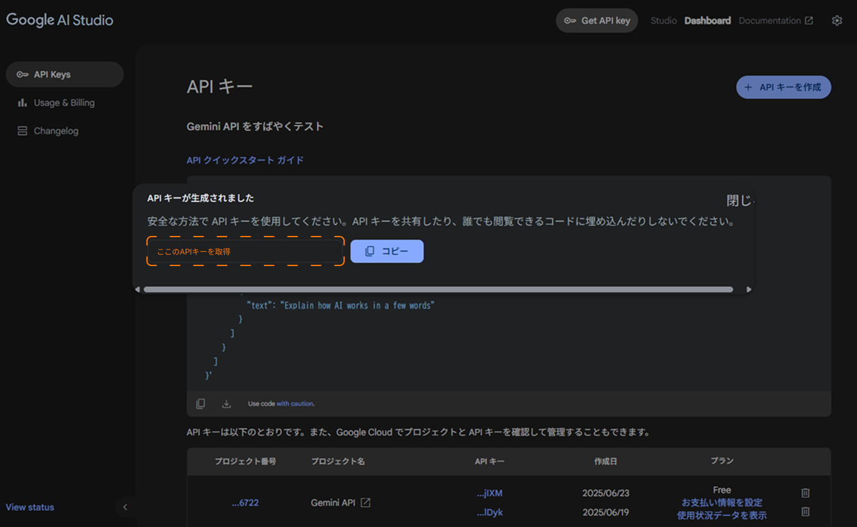Click 使用状況データを表示 link
This screenshot has height=527, width=857.
pos(722,515)
